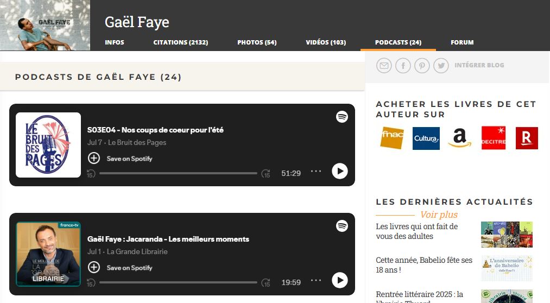Click Spotify logo on S03E04 episode
The height and width of the screenshot is (303, 550).
342,116
